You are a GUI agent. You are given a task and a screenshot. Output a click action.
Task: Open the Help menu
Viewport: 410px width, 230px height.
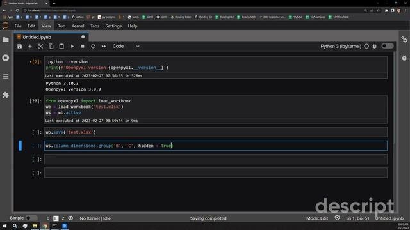pos(133,26)
